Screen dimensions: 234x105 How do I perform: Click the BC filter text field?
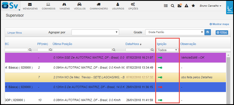click(16, 50)
